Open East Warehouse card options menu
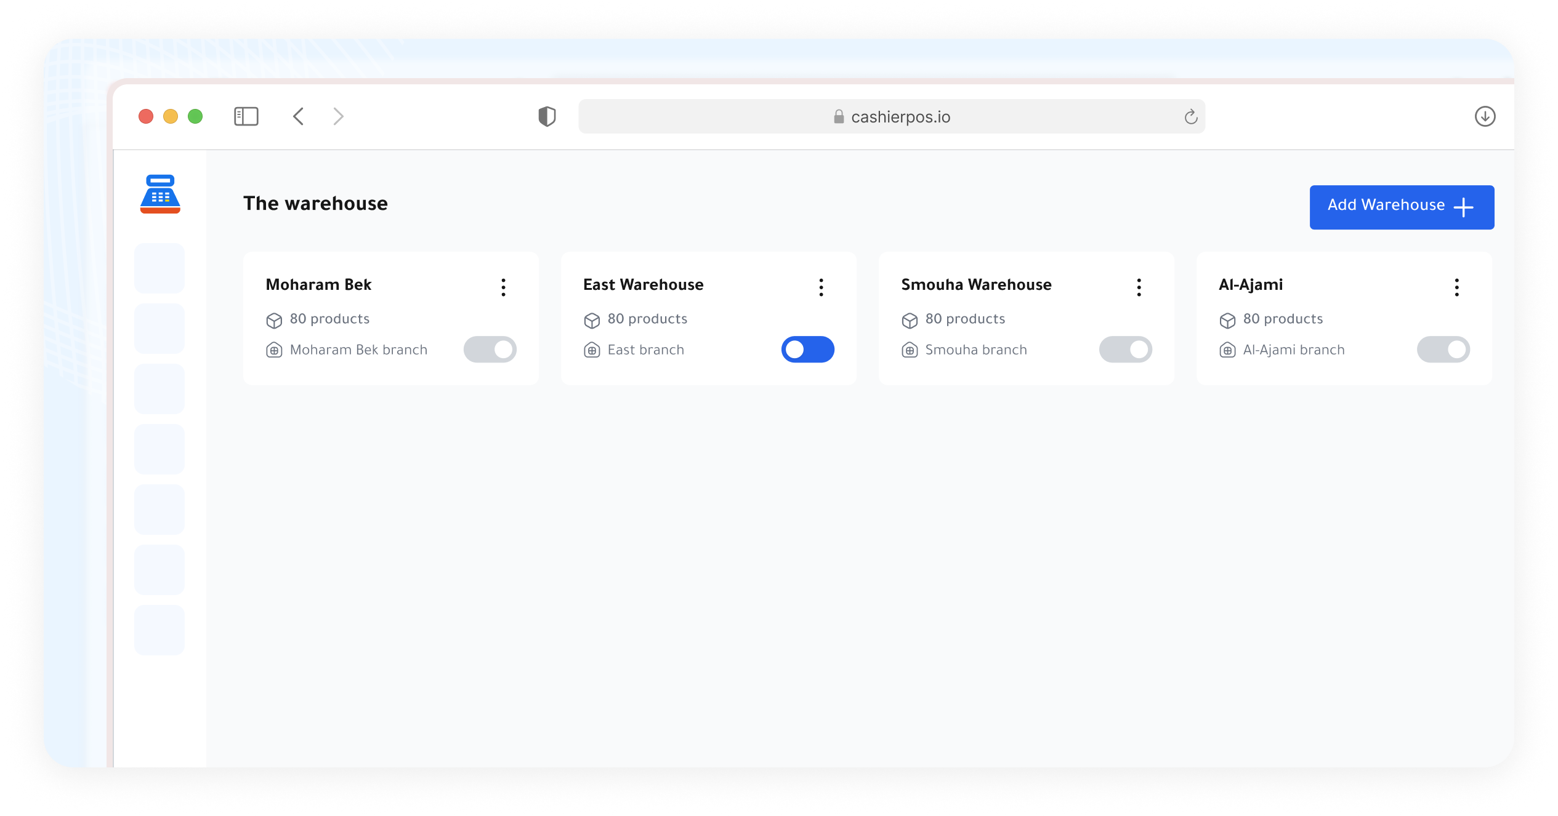The height and width of the screenshot is (816, 1558). (821, 287)
